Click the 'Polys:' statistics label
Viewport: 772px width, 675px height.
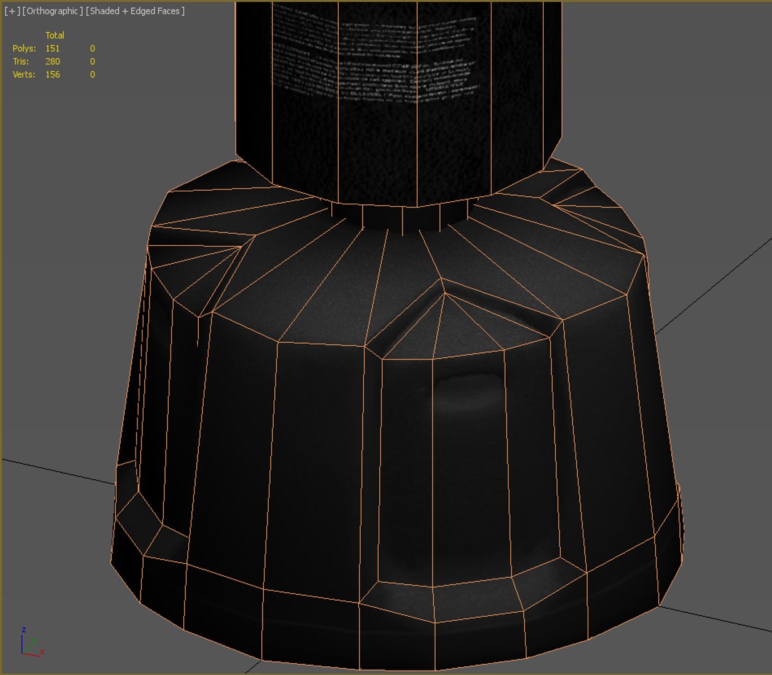pyautogui.click(x=24, y=49)
